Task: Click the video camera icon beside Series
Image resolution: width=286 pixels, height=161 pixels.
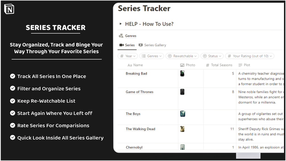Action: [x=122, y=45]
